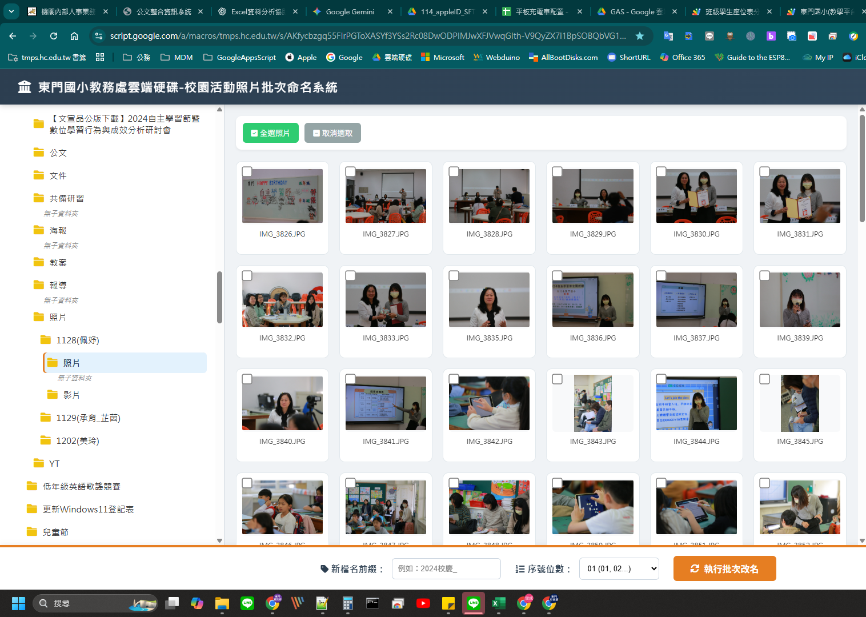Open the Excel icon in the taskbar
The width and height of the screenshot is (866, 617).
(499, 603)
